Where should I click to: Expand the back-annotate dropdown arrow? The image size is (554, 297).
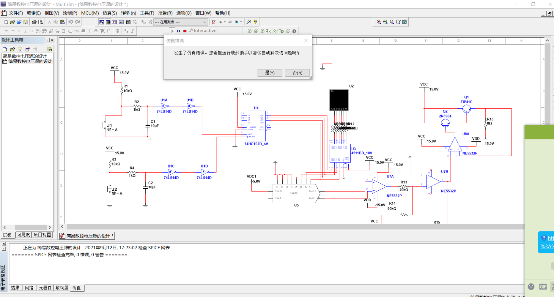[x=225, y=22]
